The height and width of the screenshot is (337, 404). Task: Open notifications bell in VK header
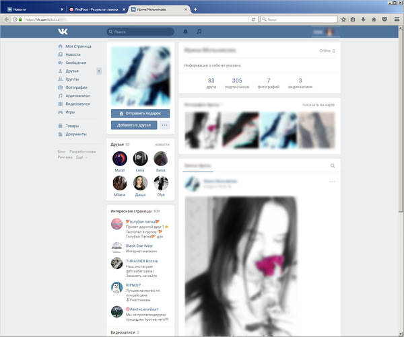186,32
